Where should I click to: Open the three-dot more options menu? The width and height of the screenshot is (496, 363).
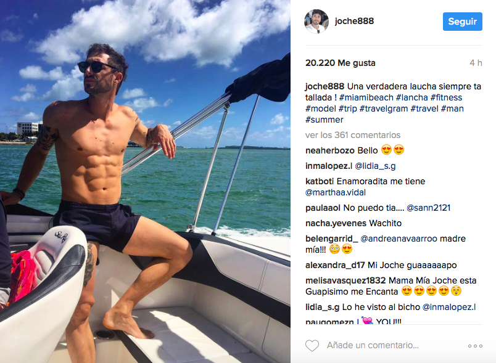[x=475, y=346]
